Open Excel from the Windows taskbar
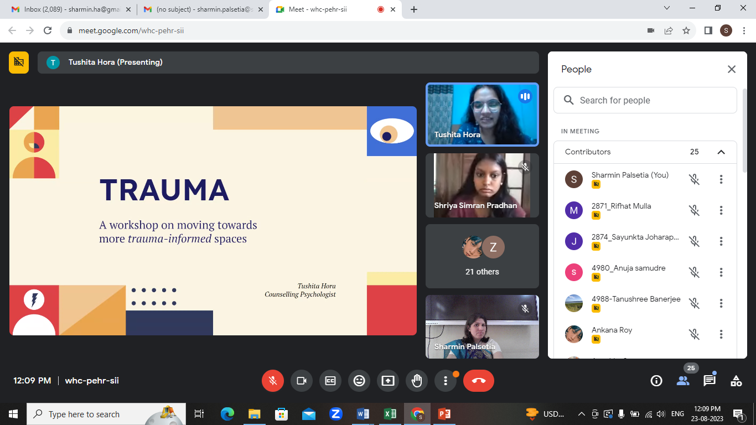756x425 pixels. tap(390, 414)
